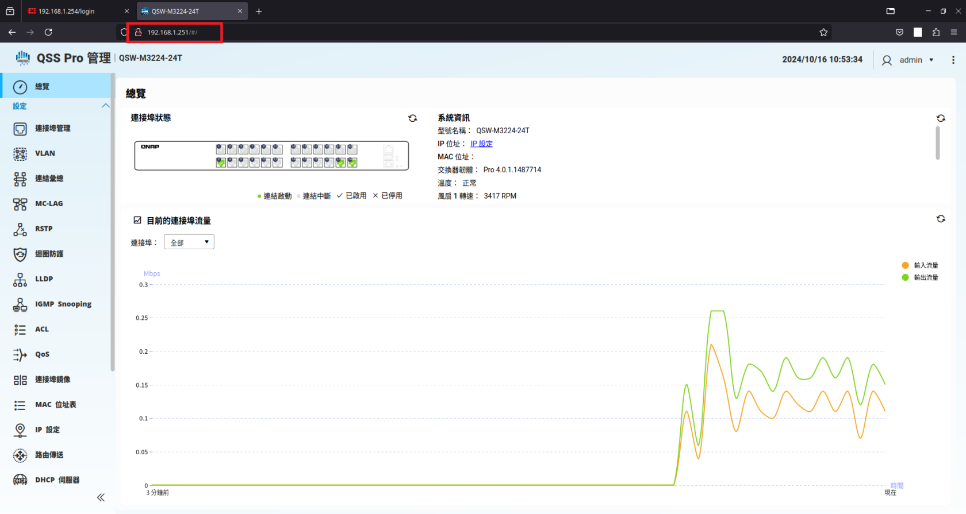Click the Pocket save icon
Image resolution: width=966 pixels, height=514 pixels.
click(x=899, y=32)
